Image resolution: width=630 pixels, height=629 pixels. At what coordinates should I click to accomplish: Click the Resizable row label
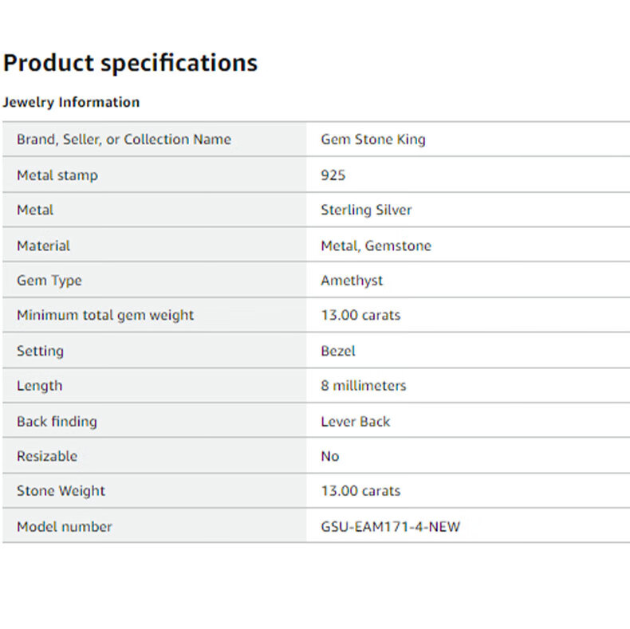tap(47, 456)
